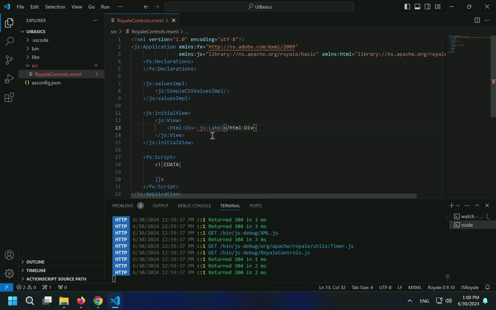The height and width of the screenshot is (310, 496).
Task: Expand the bin folder
Action: pyautogui.click(x=61, y=49)
